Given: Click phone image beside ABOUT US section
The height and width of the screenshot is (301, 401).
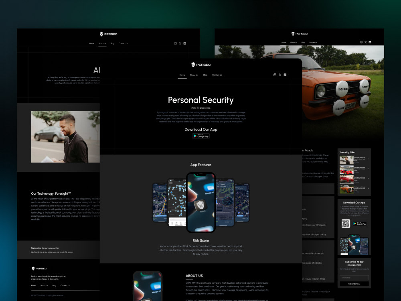Looking at the screenshot, I should coord(148,286).
